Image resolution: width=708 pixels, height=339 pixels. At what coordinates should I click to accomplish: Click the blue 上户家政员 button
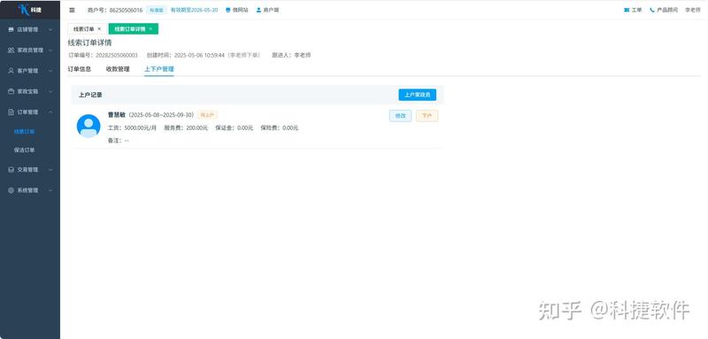(417, 95)
